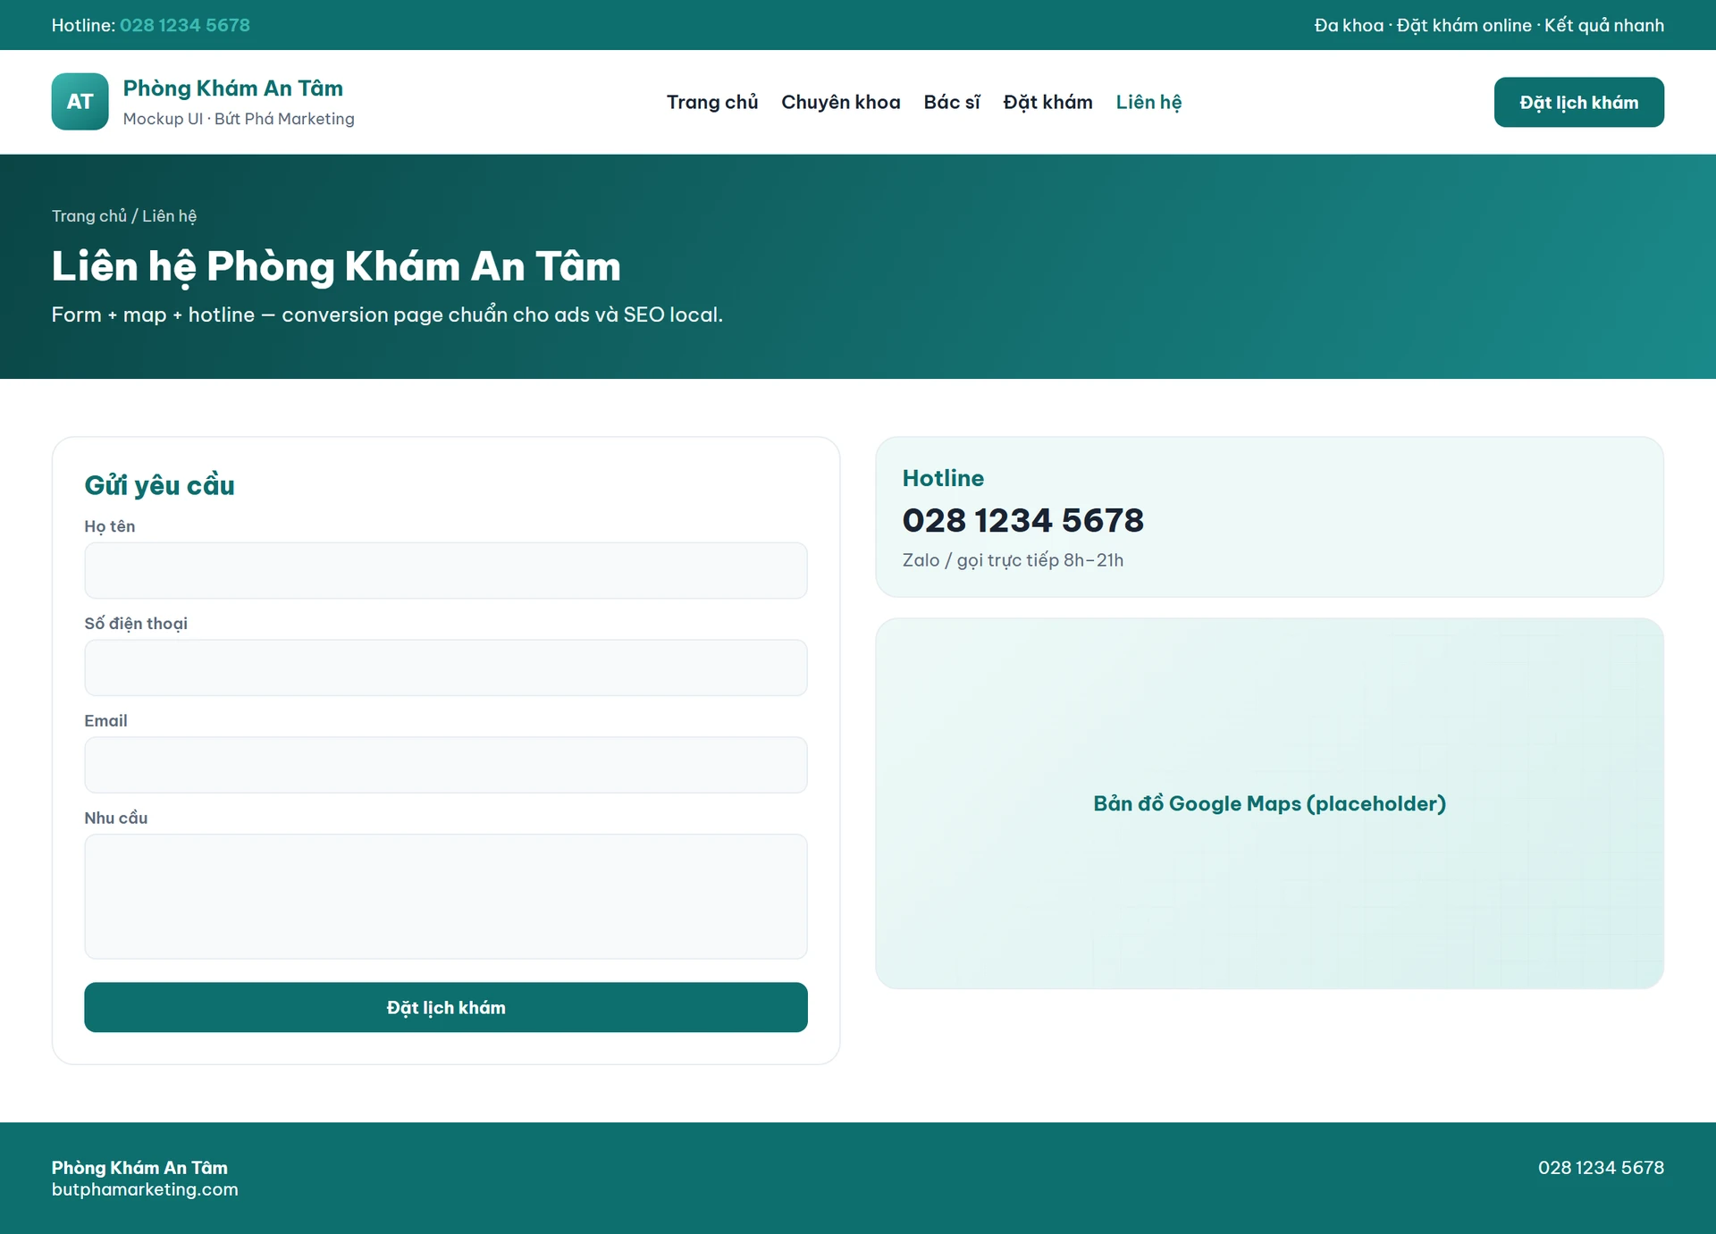Click the header Đặt lịch khám button
Screen dimensions: 1716x1234
[1579, 102]
